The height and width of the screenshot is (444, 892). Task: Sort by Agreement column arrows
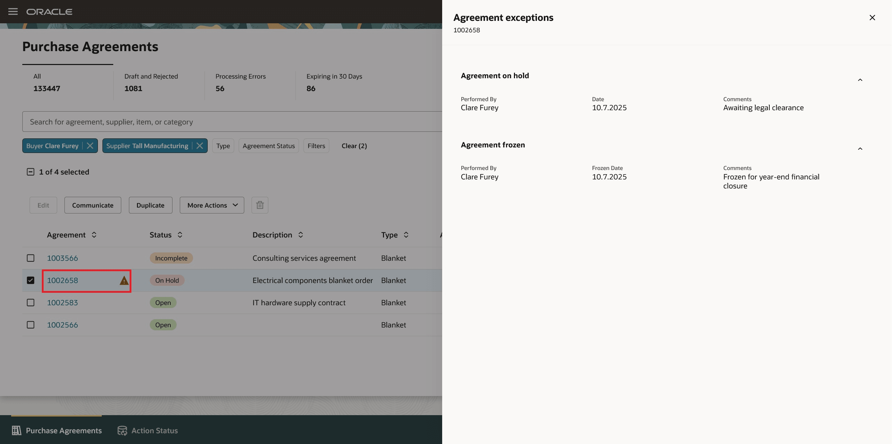pos(94,235)
